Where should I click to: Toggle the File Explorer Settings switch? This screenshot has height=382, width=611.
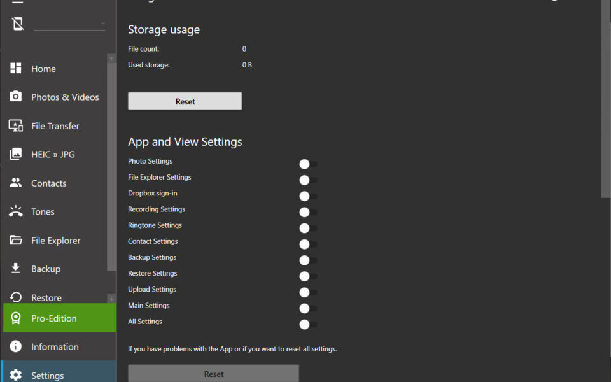[308, 180]
